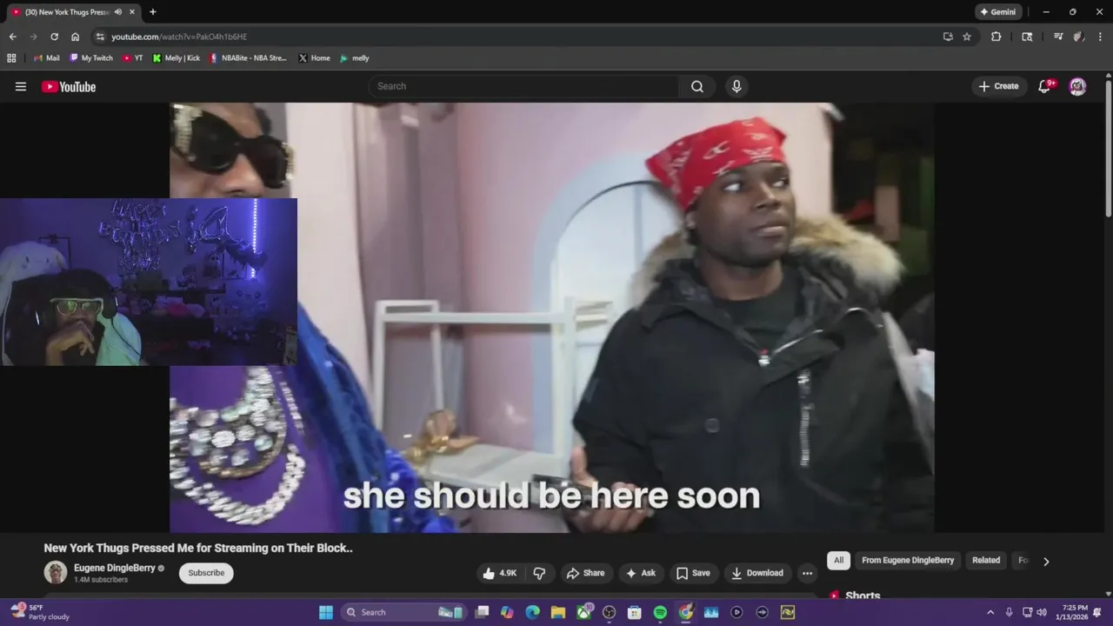The image size is (1113, 626).
Task: Open Chrome profile avatar
Action: point(1079,37)
